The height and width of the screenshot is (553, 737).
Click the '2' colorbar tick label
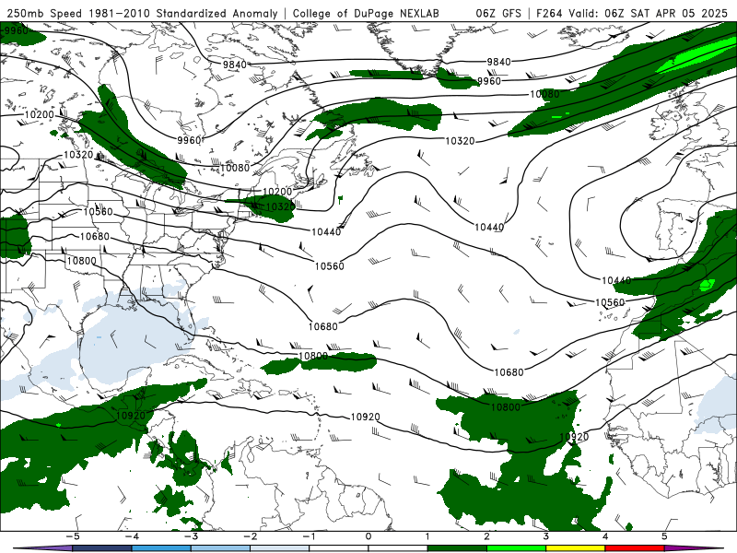point(486,536)
